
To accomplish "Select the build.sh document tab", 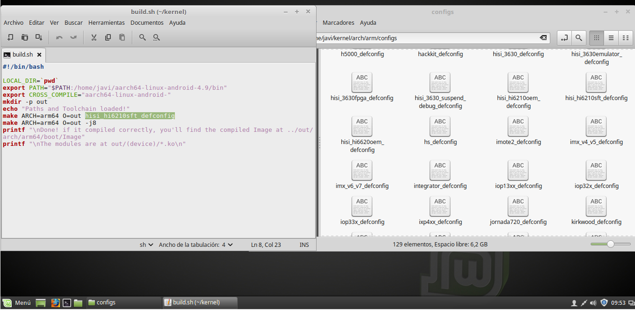I will [x=23, y=55].
